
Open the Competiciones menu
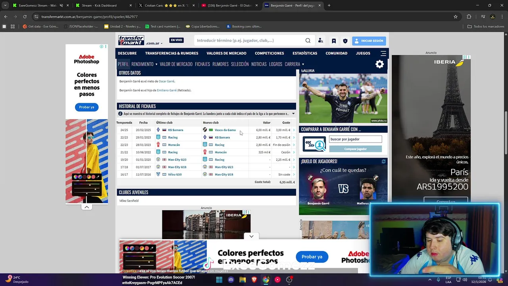(269, 53)
